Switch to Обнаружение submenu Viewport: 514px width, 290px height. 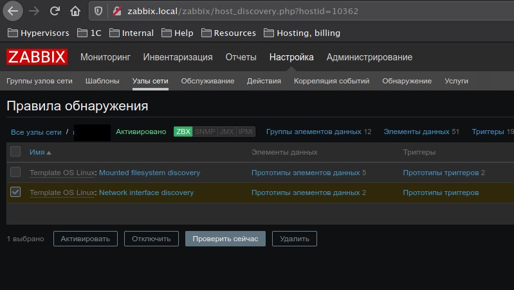click(x=407, y=81)
